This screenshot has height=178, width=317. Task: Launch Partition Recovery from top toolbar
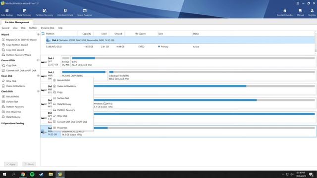click(x=44, y=12)
